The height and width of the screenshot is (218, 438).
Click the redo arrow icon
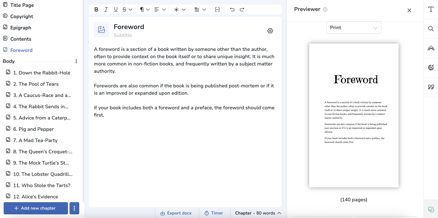[242, 9]
